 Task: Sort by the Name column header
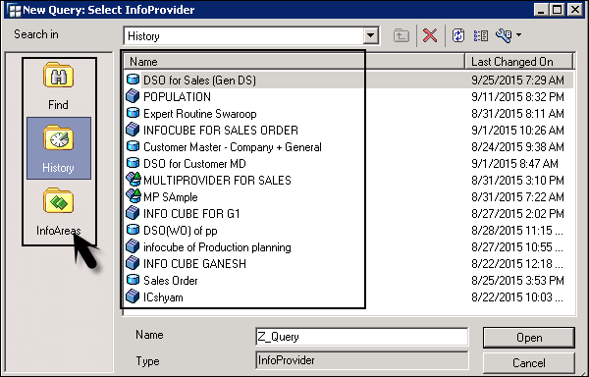294,61
